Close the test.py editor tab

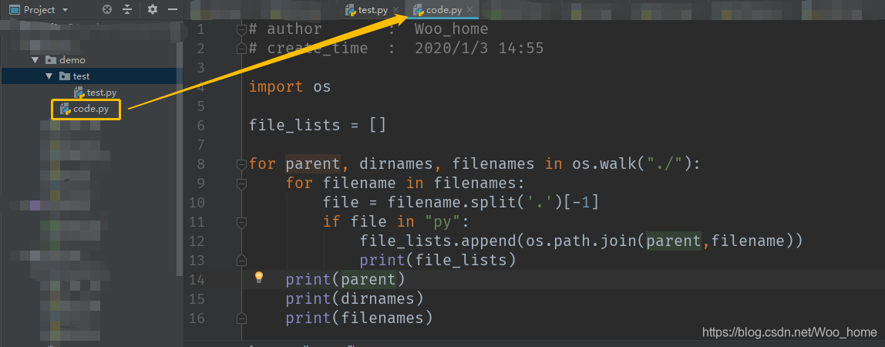click(x=395, y=9)
